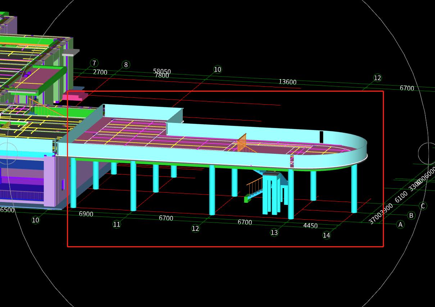
Task: Click axis bubble 8
Action: click(x=126, y=65)
